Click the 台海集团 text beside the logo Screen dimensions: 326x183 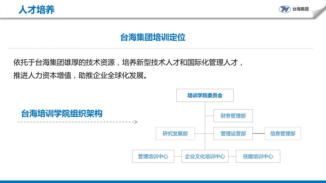[301, 9]
